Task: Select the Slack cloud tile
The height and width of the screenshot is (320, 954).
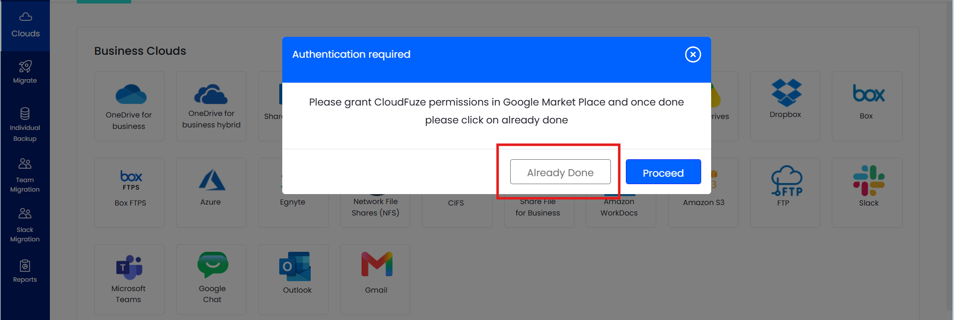Action: tap(867, 193)
